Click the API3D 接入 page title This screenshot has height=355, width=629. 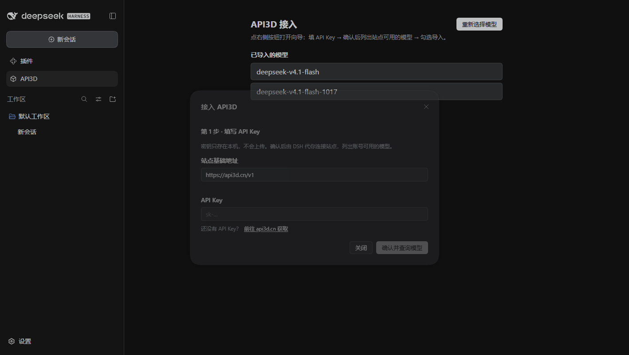(x=274, y=24)
